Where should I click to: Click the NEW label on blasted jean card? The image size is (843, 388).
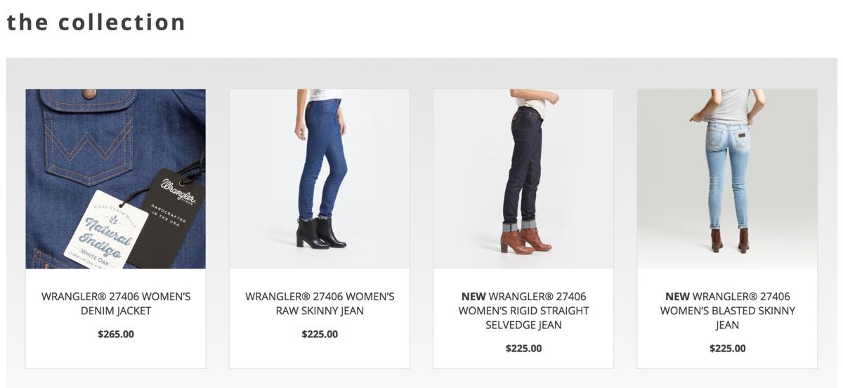click(x=677, y=297)
